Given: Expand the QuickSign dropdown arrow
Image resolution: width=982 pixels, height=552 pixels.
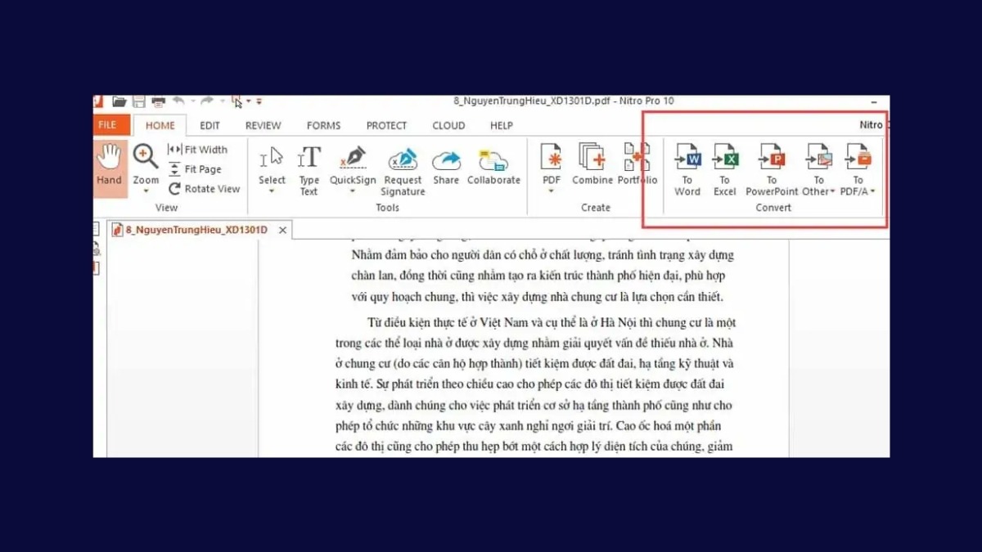Looking at the screenshot, I should tap(353, 191).
